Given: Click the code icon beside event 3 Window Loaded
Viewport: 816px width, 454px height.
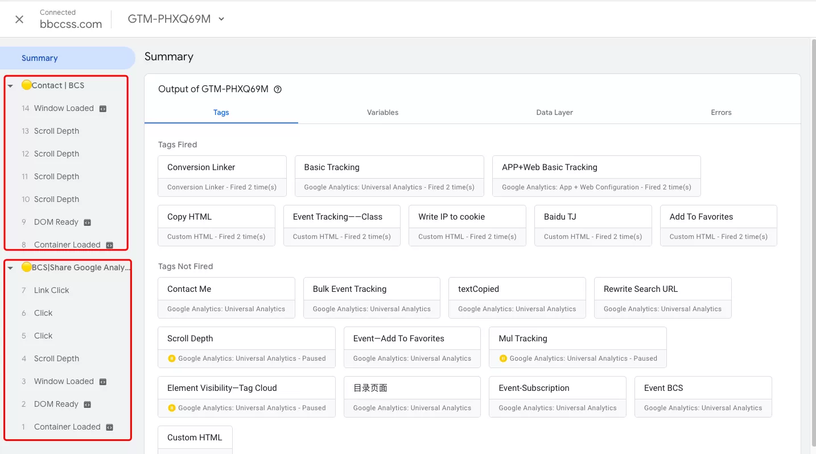Looking at the screenshot, I should [x=103, y=382].
